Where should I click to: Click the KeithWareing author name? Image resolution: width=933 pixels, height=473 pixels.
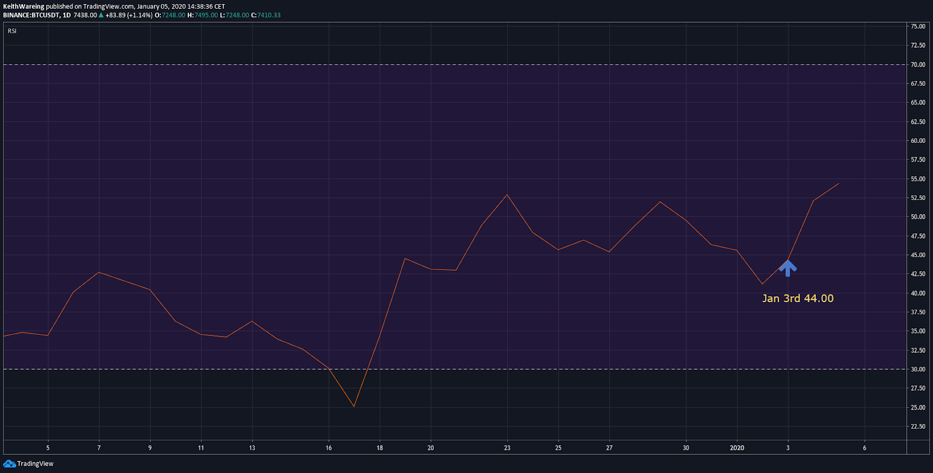coord(23,6)
